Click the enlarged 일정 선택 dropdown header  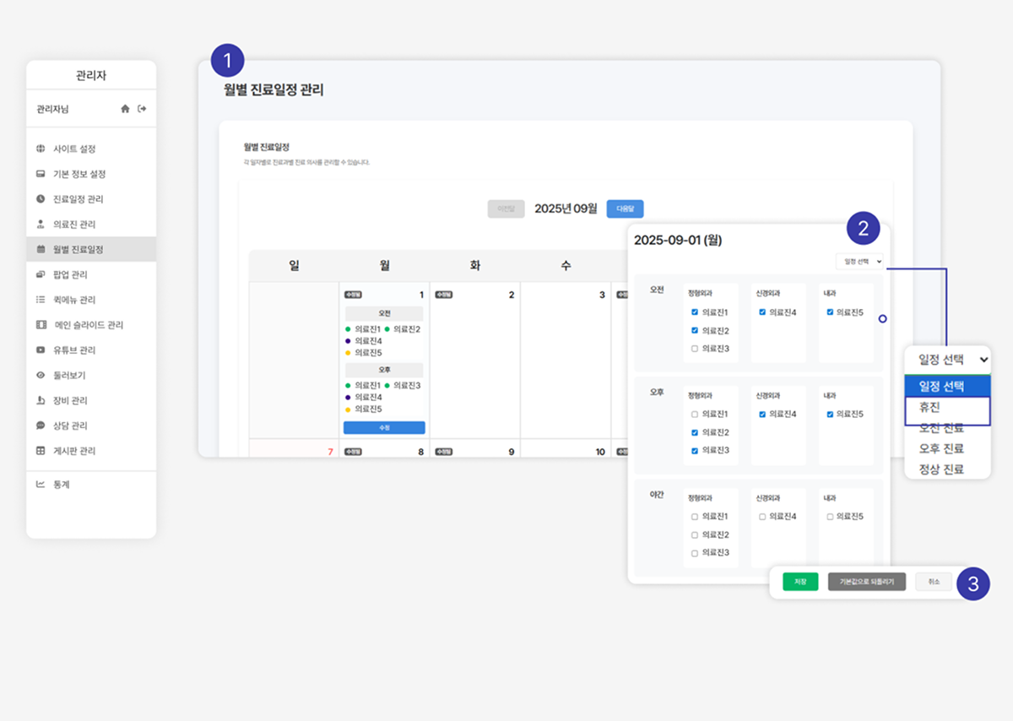pyautogui.click(x=947, y=359)
